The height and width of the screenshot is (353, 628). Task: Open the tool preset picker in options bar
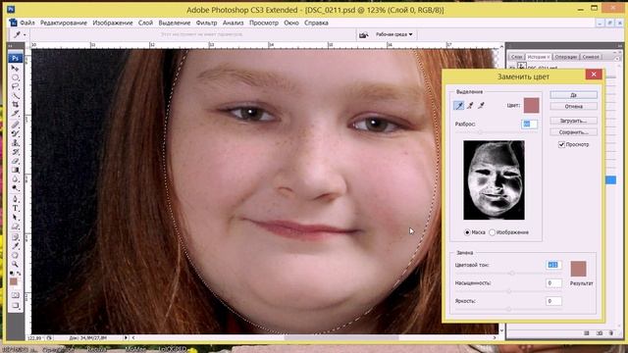click(20, 35)
